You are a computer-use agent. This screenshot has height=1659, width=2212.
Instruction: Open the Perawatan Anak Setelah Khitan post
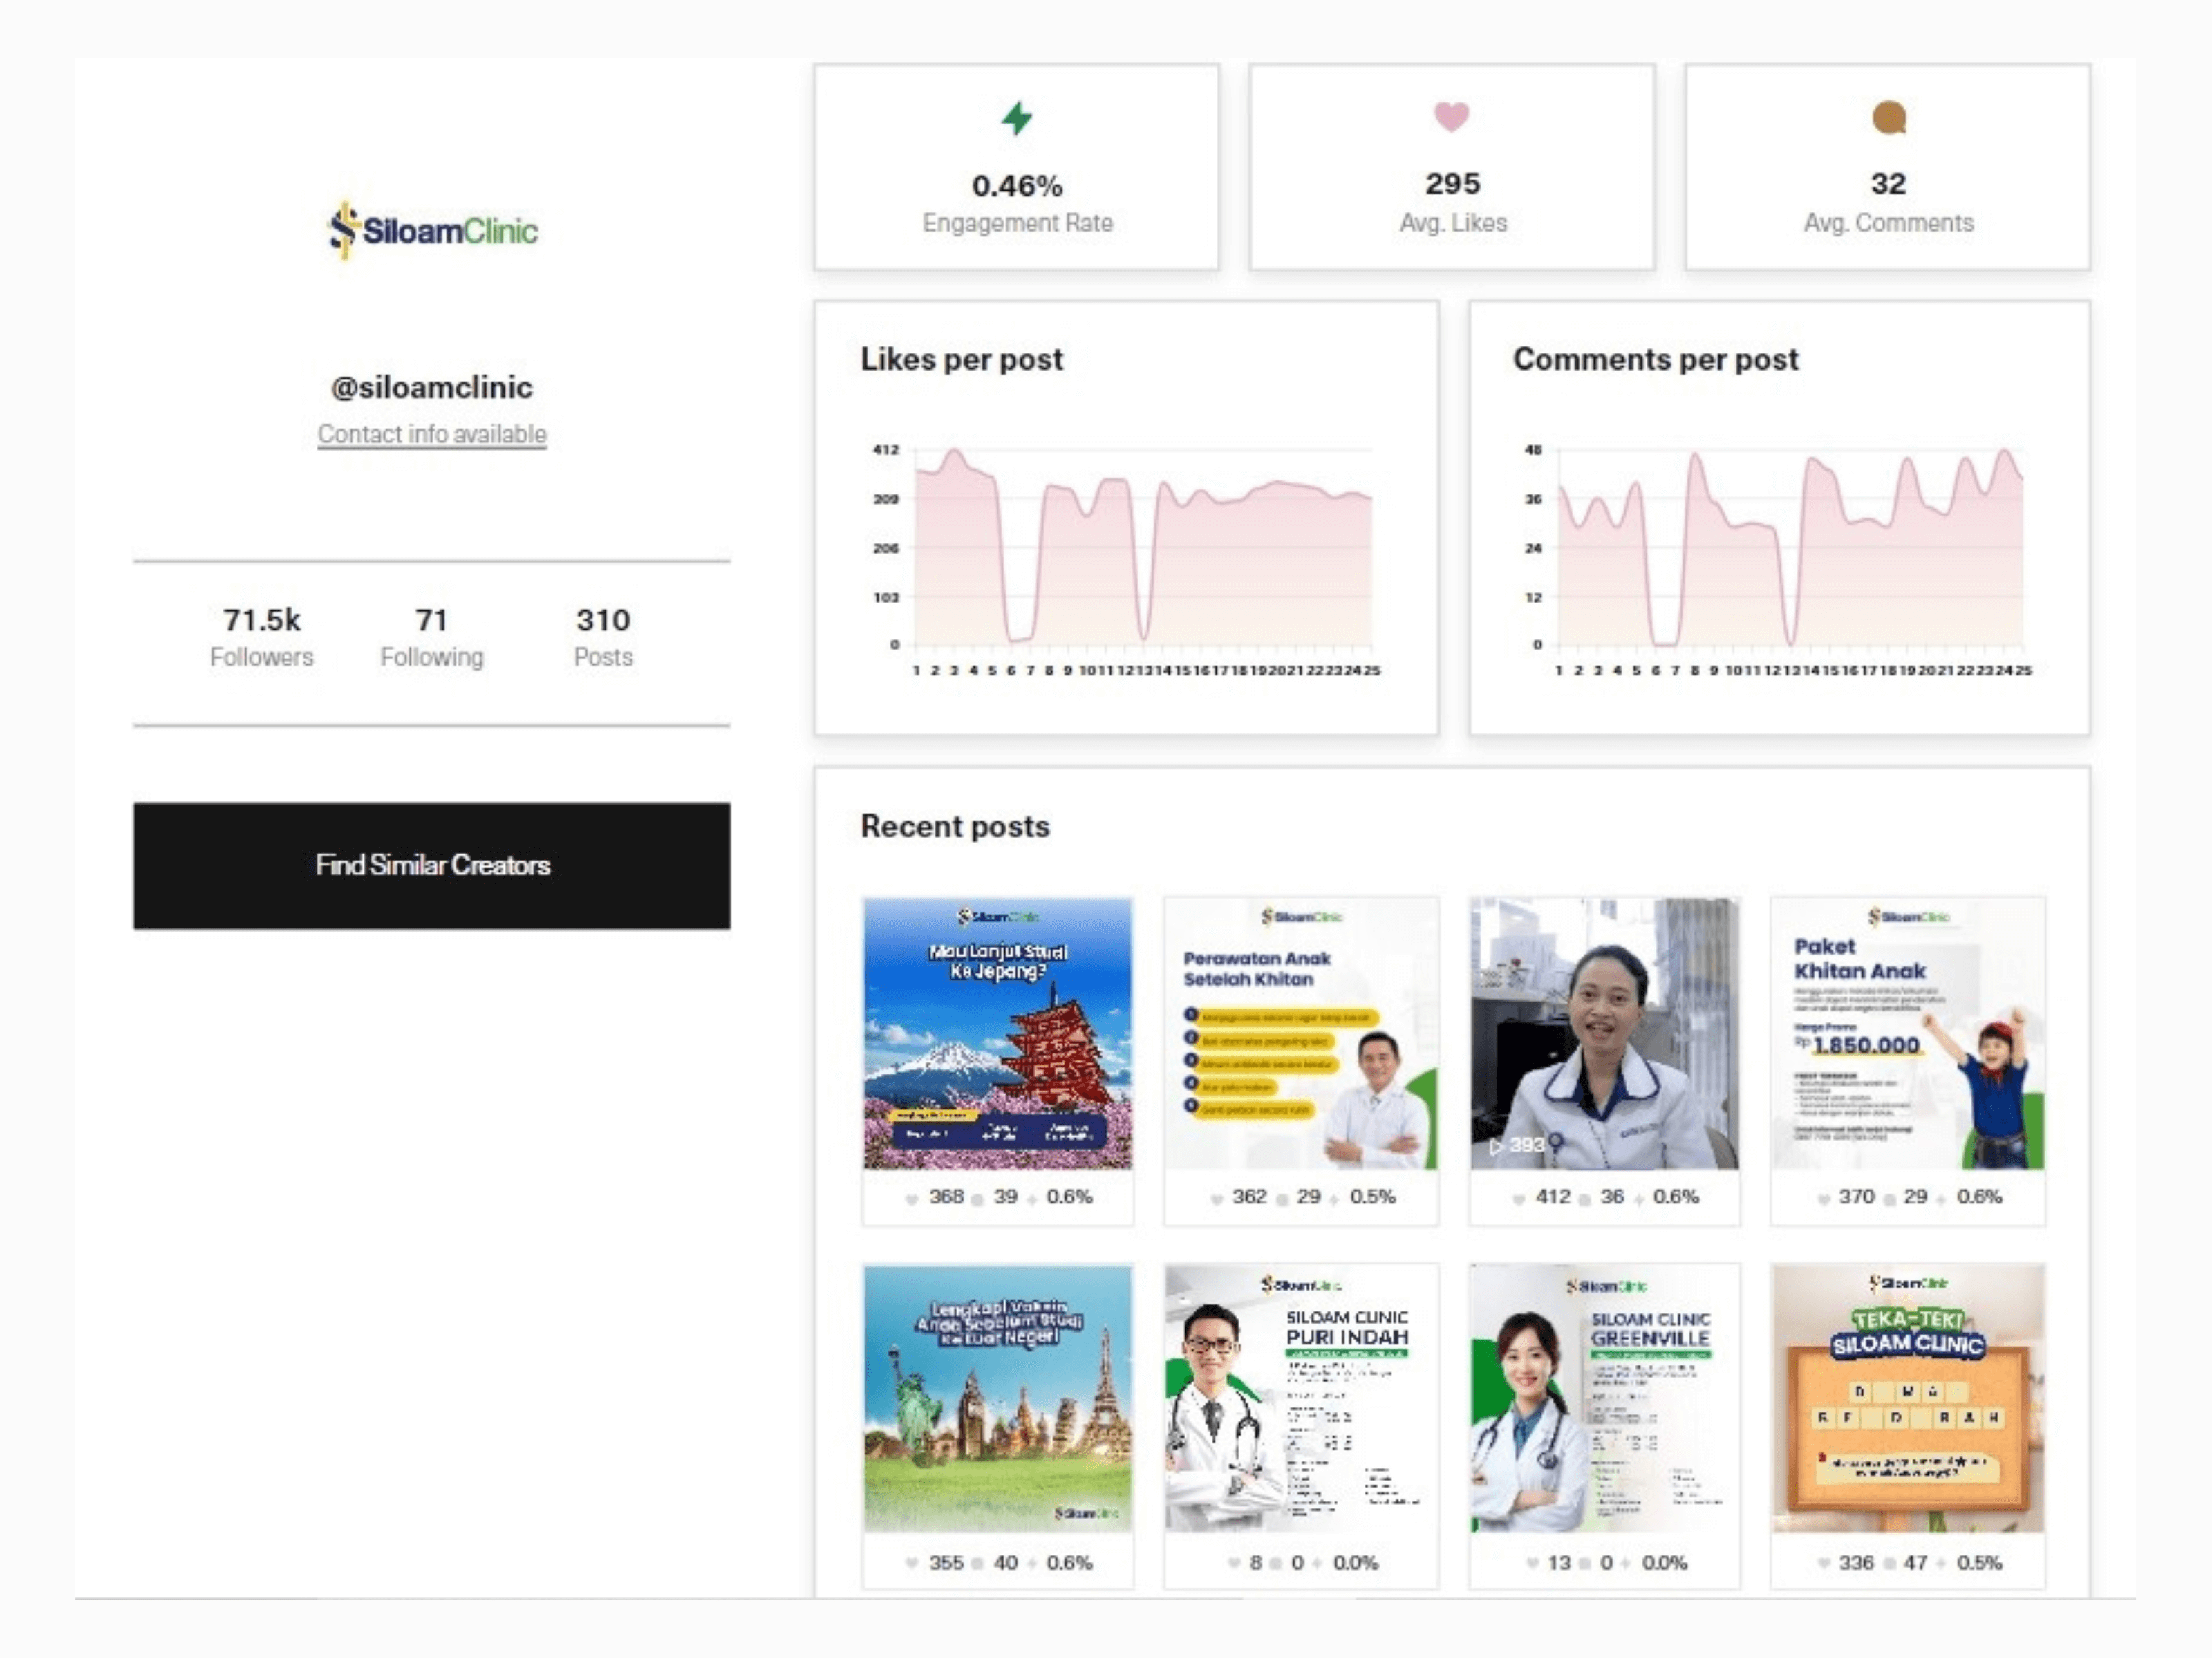pyautogui.click(x=1301, y=1034)
